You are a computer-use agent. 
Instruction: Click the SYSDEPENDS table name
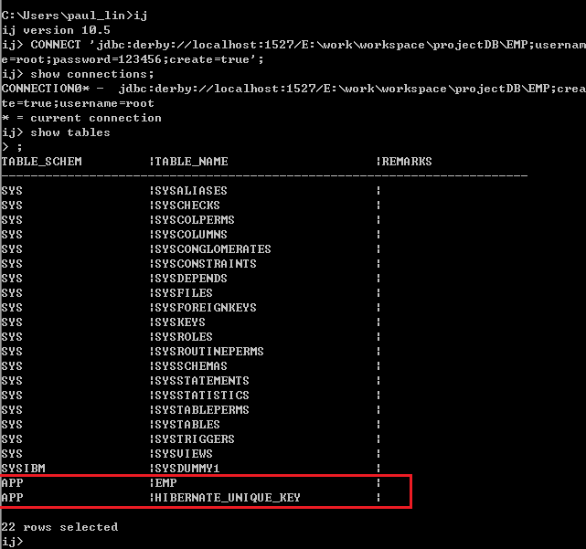pyautogui.click(x=191, y=279)
